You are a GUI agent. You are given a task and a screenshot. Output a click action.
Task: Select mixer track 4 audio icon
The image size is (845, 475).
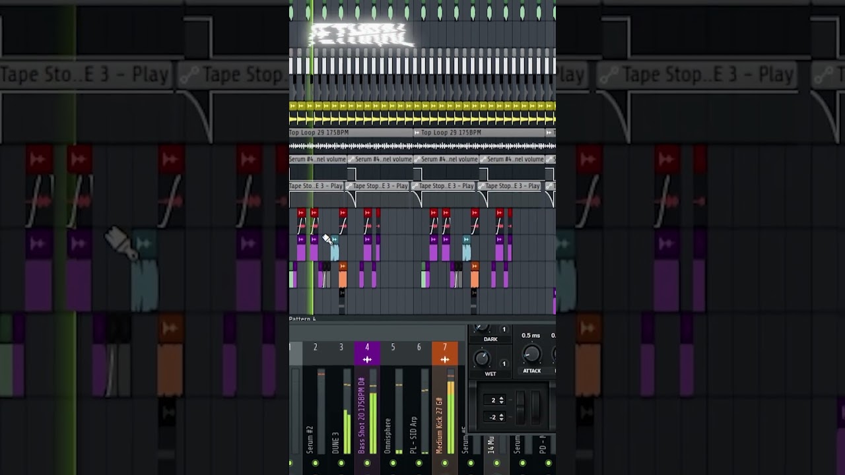click(367, 360)
